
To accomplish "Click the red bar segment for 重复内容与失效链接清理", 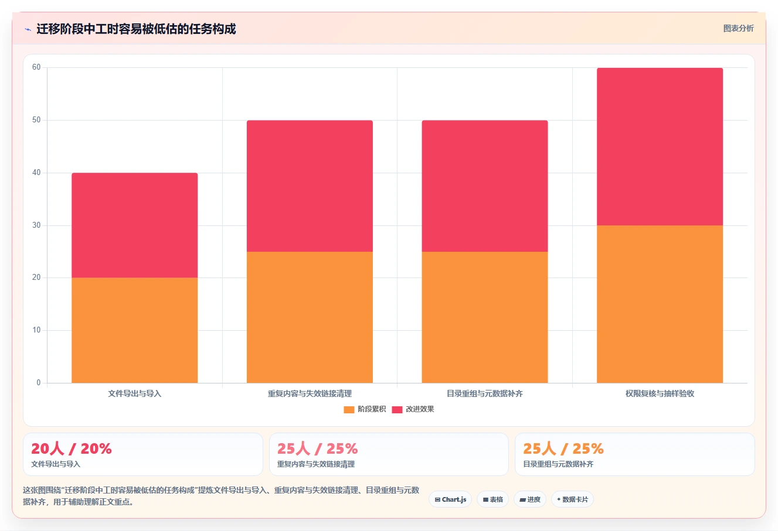I will tap(310, 186).
